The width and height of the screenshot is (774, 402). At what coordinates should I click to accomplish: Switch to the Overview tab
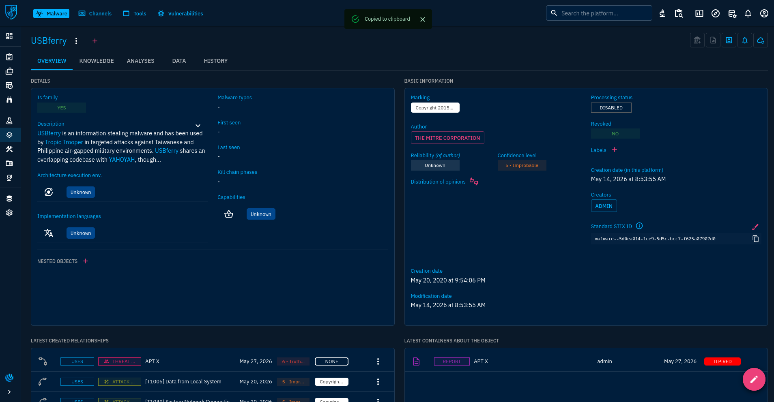(52, 61)
